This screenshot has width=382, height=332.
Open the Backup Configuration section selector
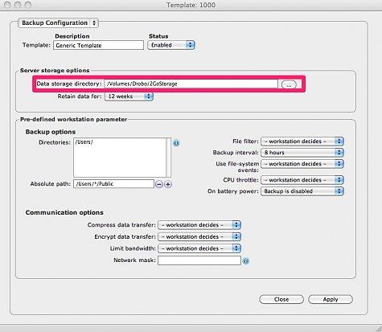(58, 23)
